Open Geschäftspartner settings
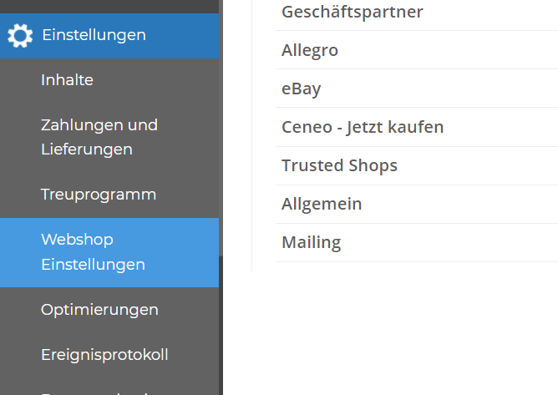The image size is (558, 395). [x=352, y=12]
